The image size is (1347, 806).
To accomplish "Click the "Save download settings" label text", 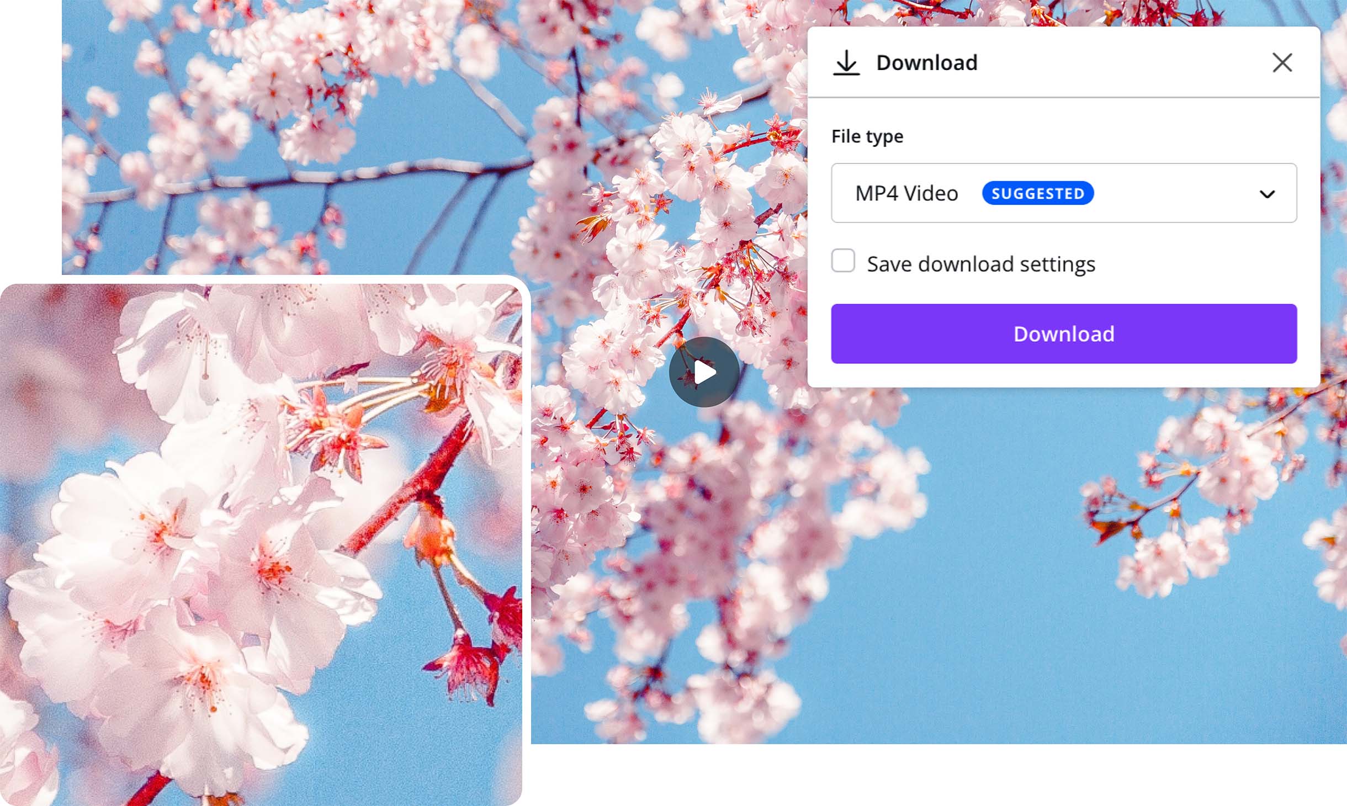I will pyautogui.click(x=980, y=264).
